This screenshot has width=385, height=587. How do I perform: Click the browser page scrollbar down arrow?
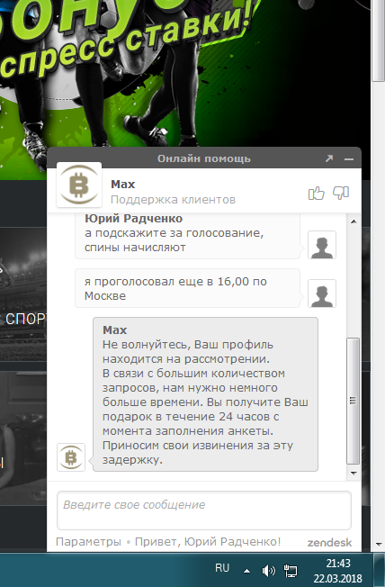[379, 545]
